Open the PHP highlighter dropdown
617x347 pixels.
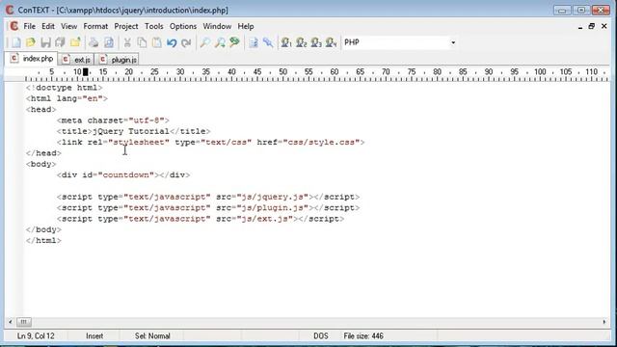pyautogui.click(x=453, y=42)
